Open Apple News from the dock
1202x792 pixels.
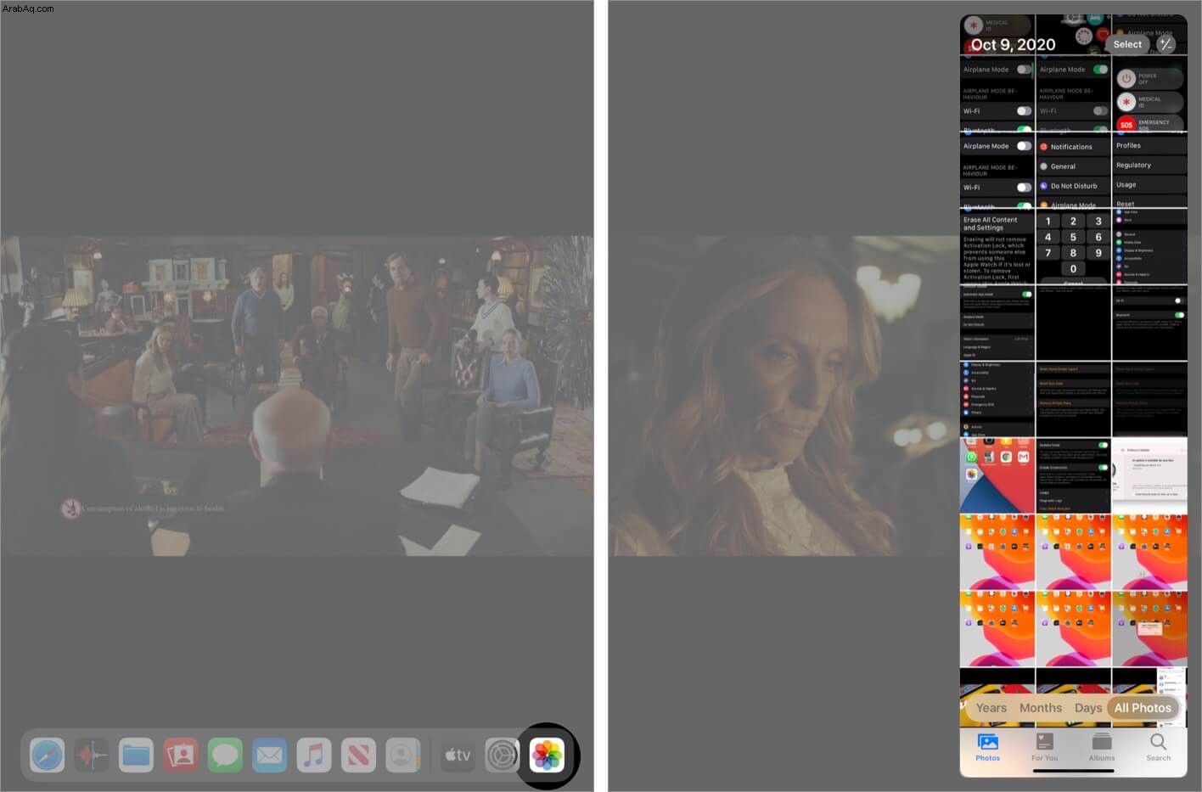click(x=358, y=755)
